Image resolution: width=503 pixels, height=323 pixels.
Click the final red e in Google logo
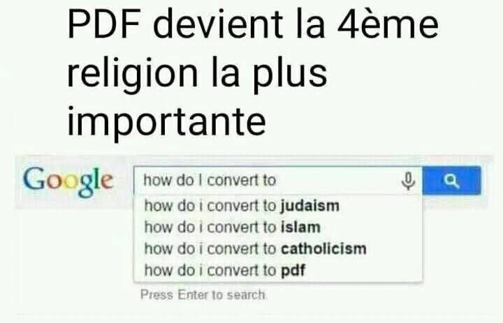(x=106, y=181)
